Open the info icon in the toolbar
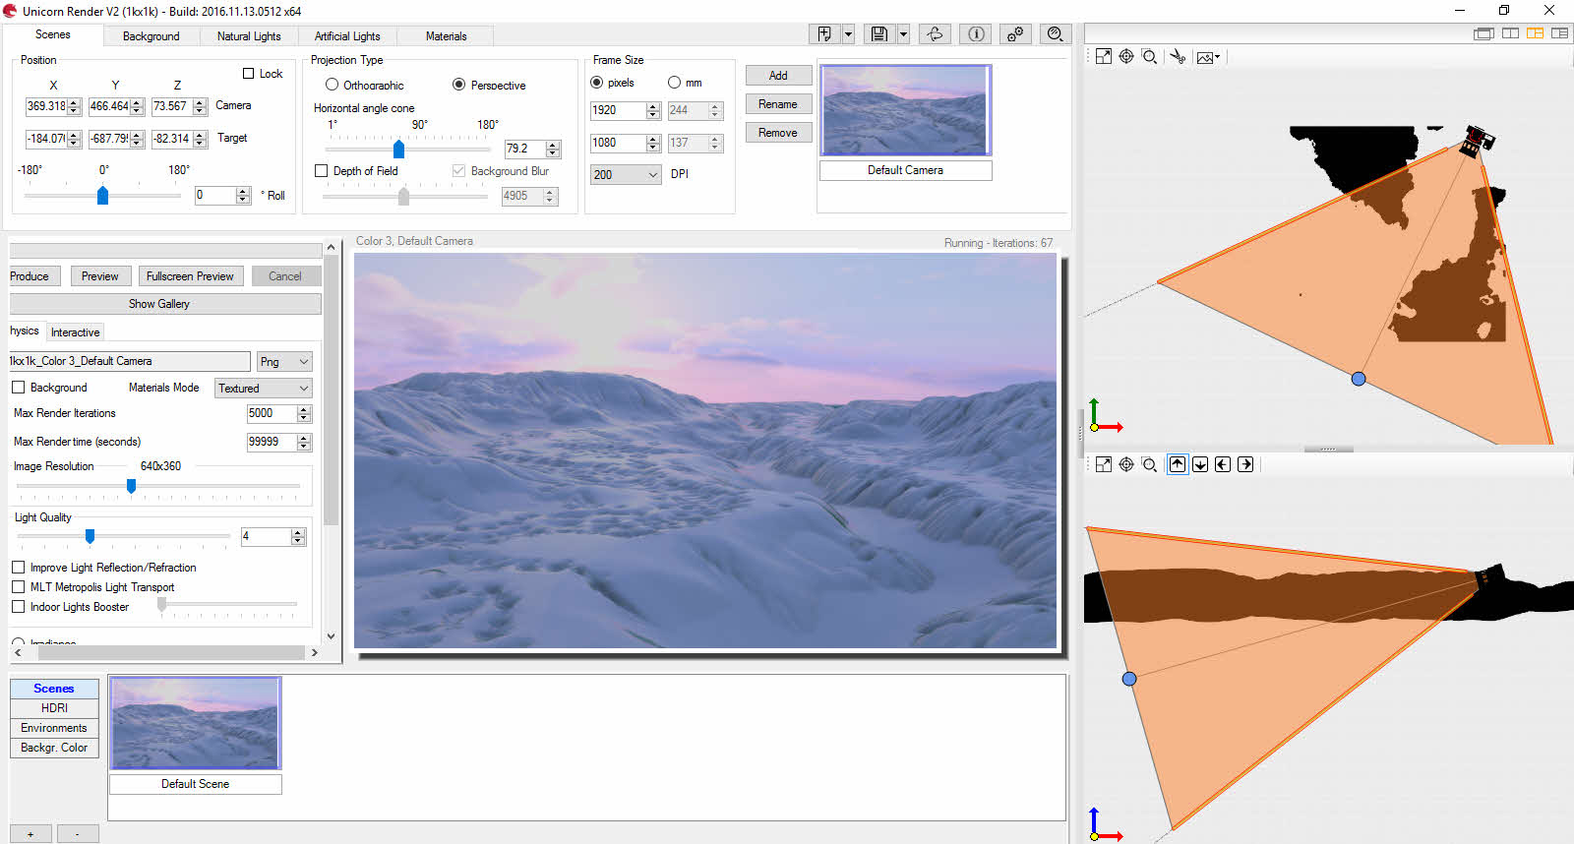 [x=975, y=34]
